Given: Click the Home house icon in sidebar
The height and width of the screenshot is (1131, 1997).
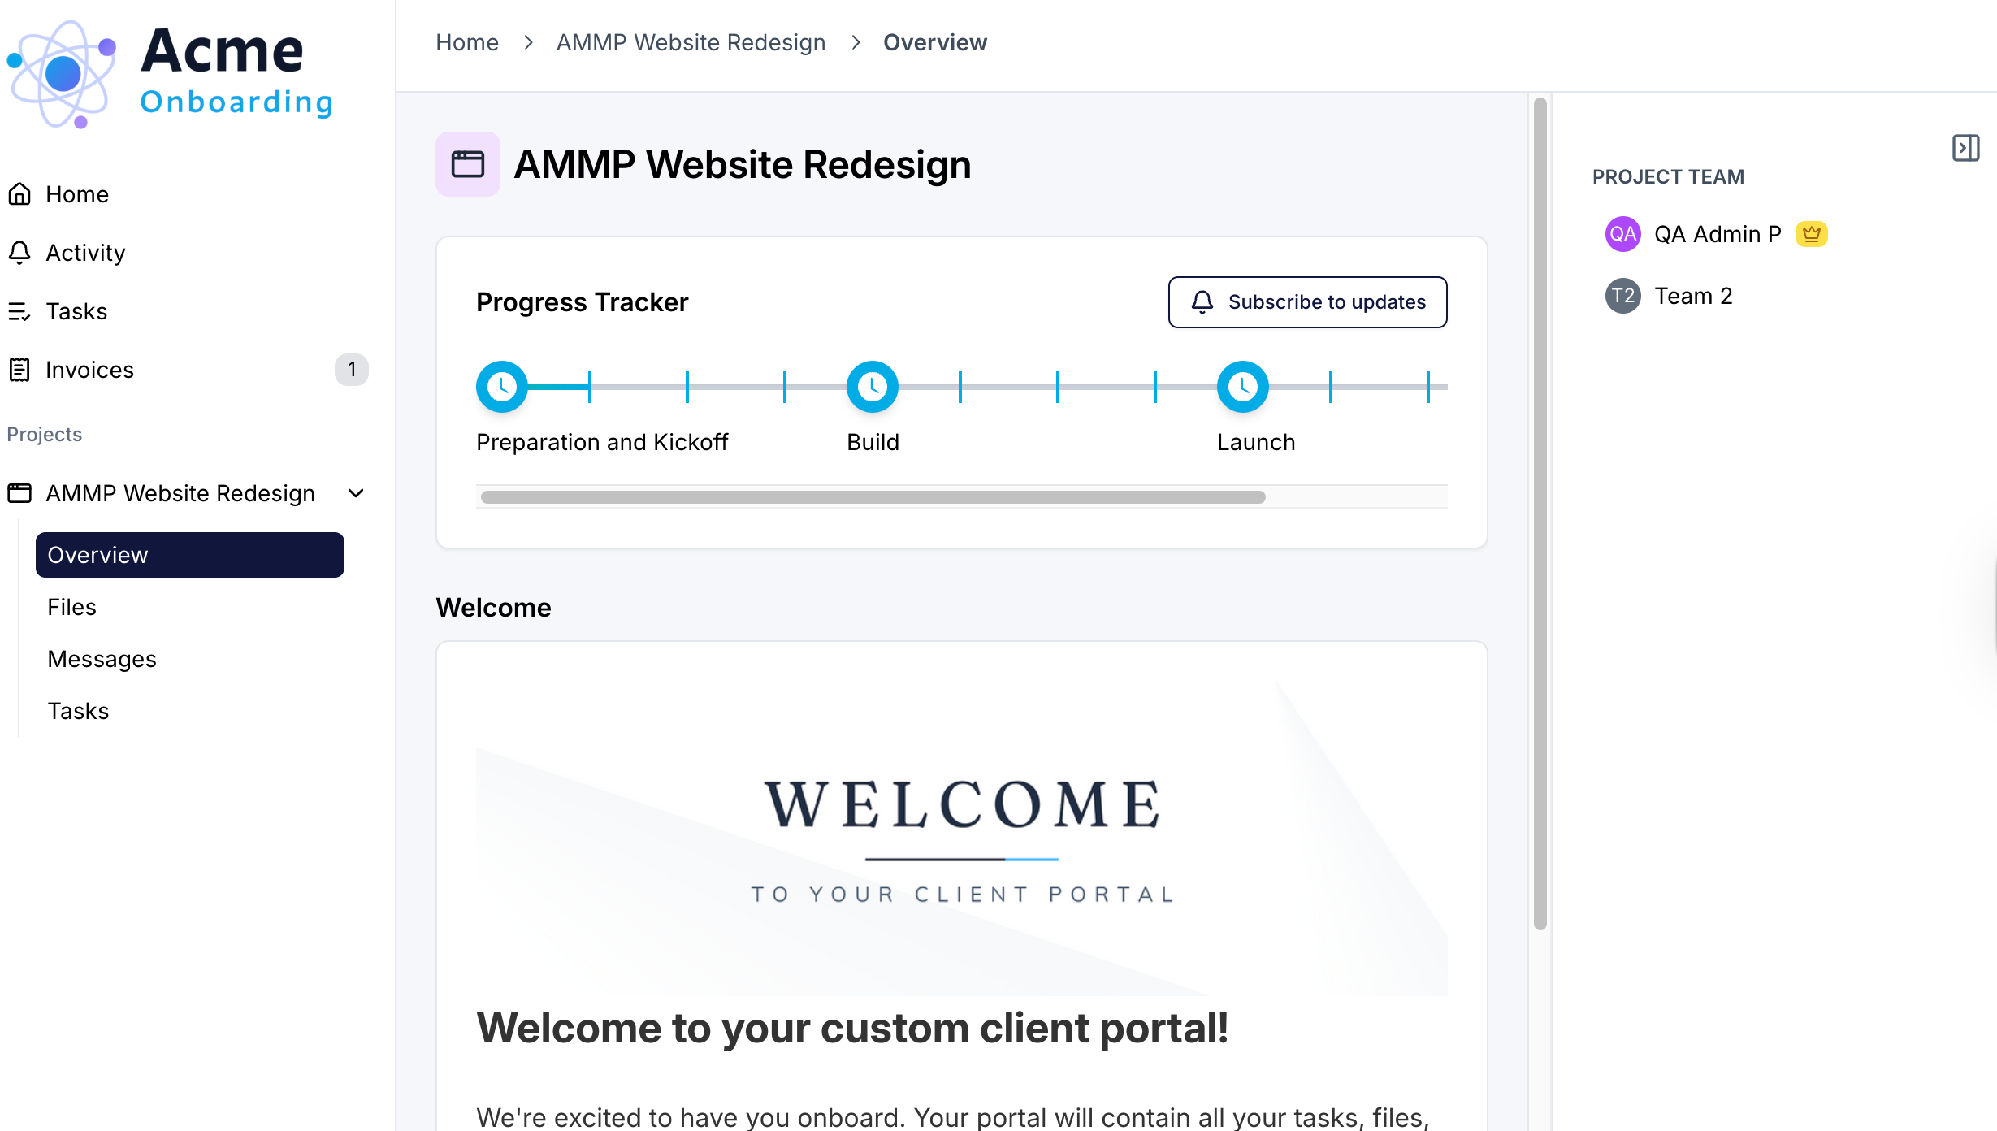Looking at the screenshot, I should click(19, 194).
